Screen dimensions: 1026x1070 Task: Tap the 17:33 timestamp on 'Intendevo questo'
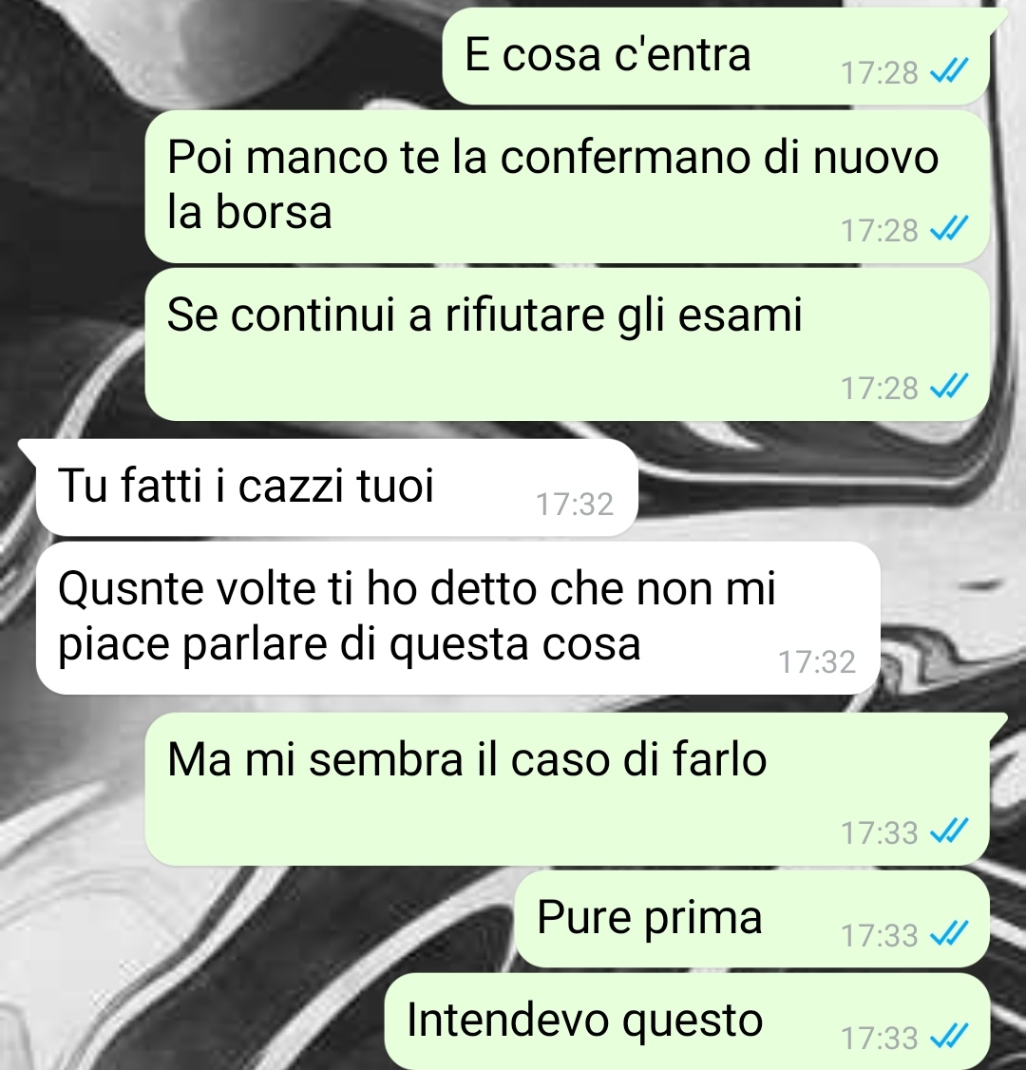(x=880, y=1038)
